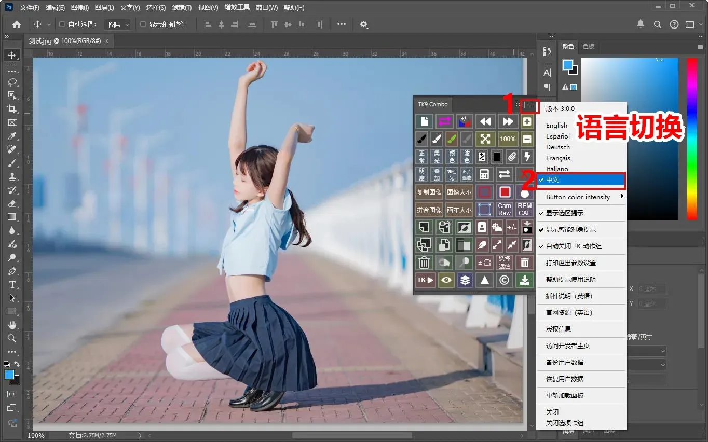The width and height of the screenshot is (708, 442).
Task: Select English from the language list
Action: tap(556, 126)
